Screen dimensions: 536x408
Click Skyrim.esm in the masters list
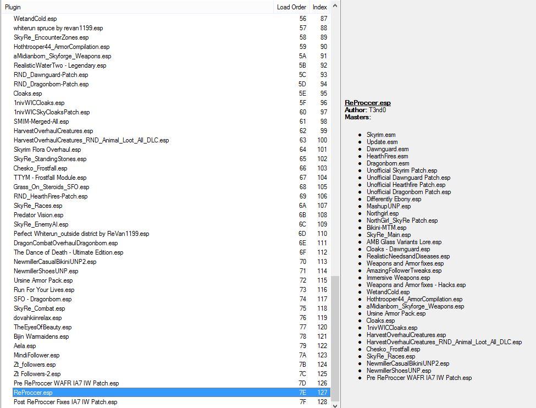381,135
